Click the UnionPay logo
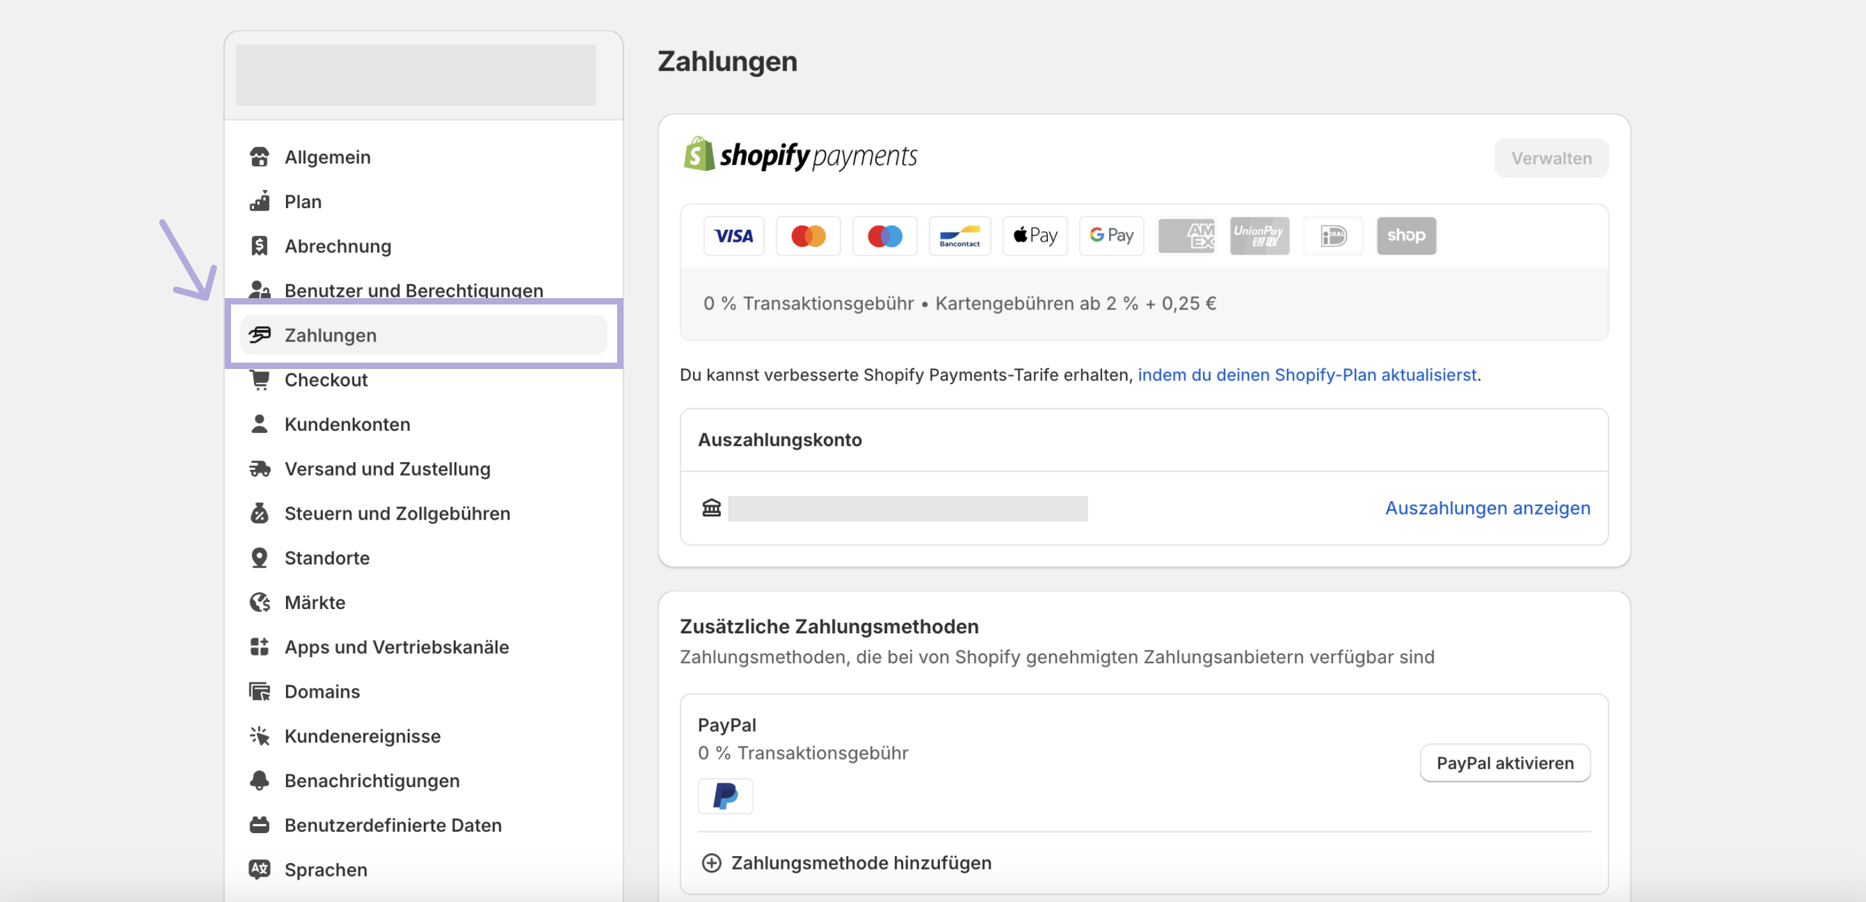Screen dimensions: 1866x902 [1260, 236]
